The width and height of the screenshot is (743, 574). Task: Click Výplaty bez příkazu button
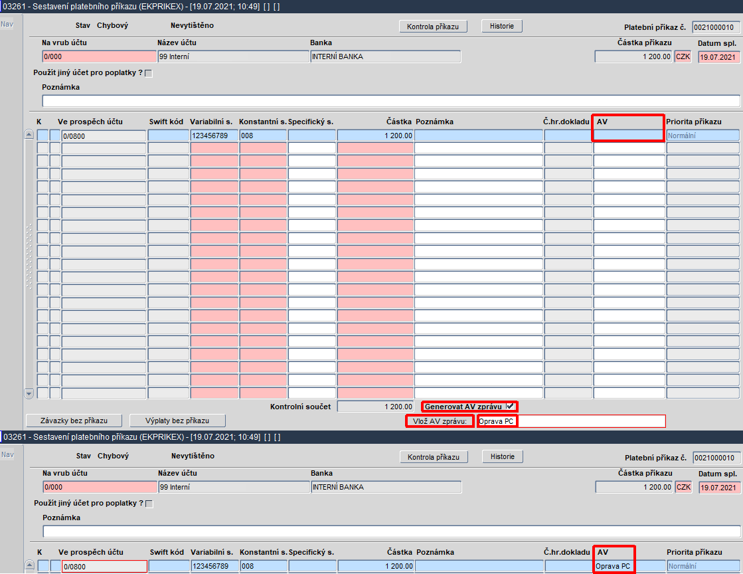point(177,421)
